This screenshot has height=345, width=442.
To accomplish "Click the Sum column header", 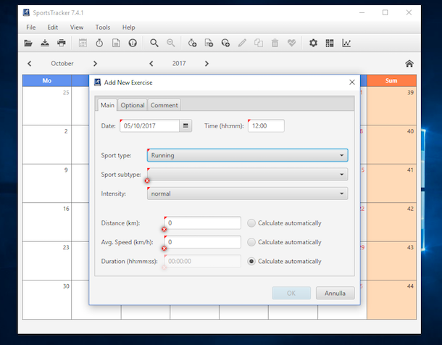I will 391,80.
